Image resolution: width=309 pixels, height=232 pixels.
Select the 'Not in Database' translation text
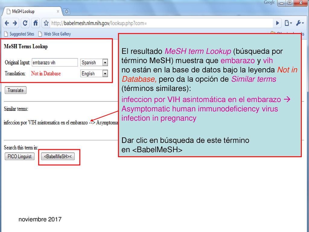click(x=46, y=73)
